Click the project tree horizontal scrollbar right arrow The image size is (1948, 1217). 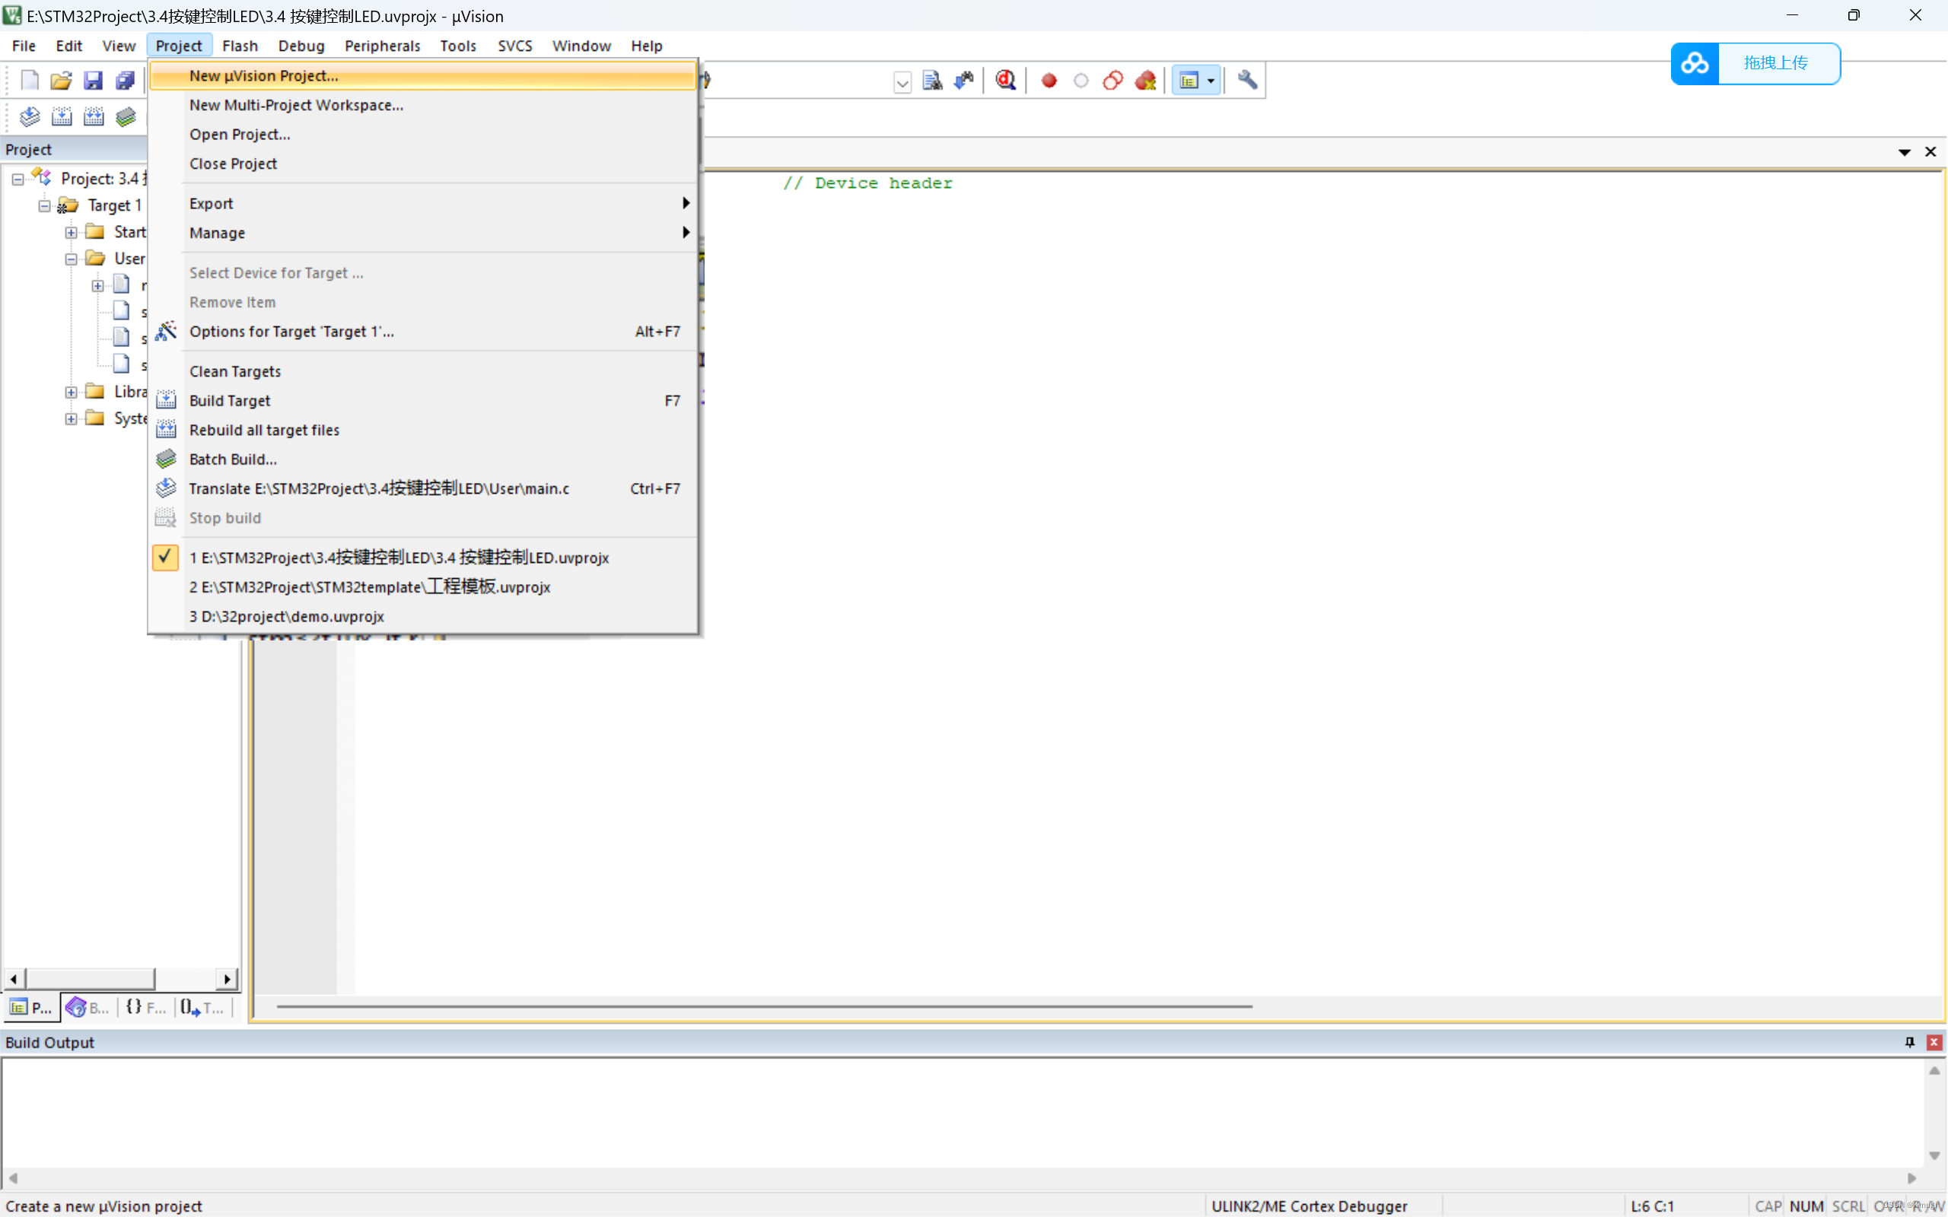(x=228, y=979)
